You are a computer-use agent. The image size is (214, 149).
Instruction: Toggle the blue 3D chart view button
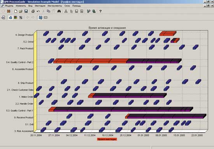(11, 18)
